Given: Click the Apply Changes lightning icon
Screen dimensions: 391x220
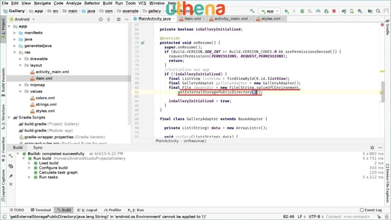Looking at the screenshot, I should 294,11.
